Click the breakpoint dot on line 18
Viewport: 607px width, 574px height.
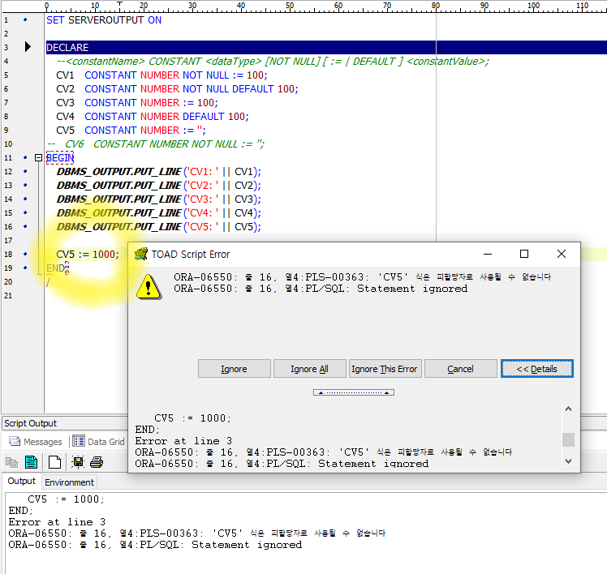25,254
